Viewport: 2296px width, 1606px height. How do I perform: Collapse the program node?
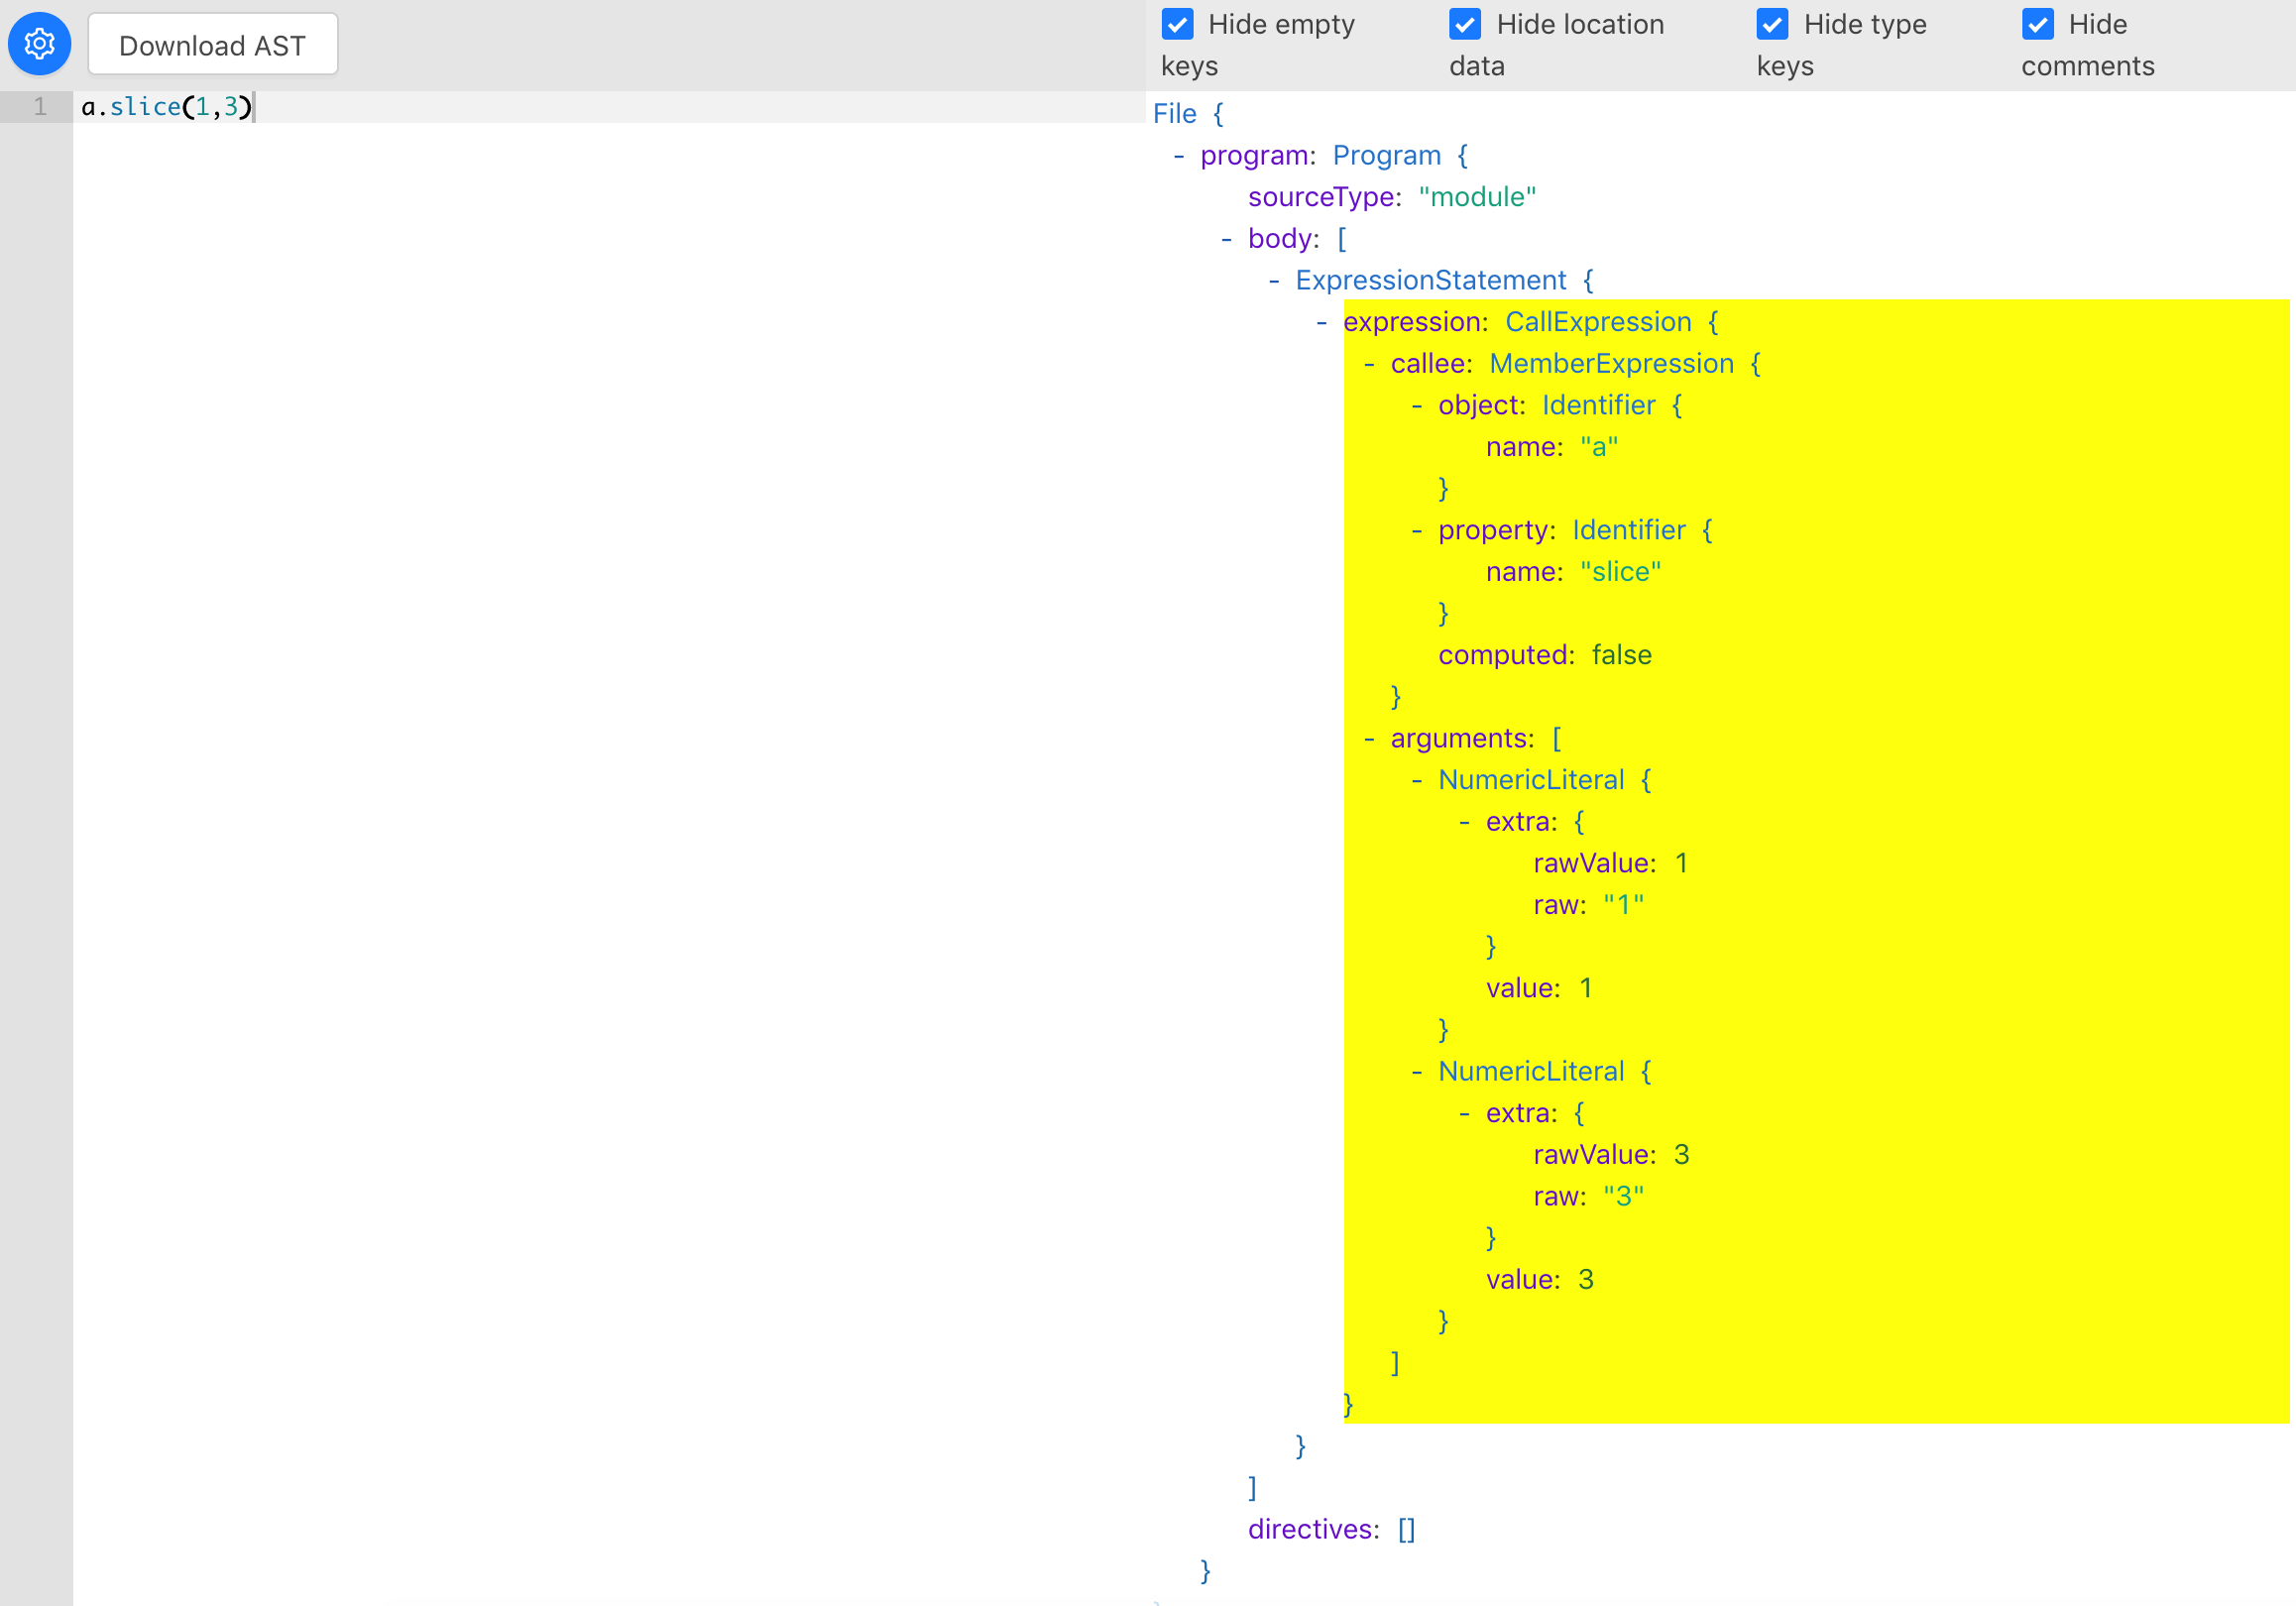1179,156
